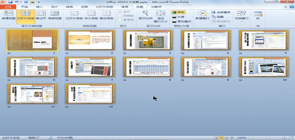Select slide 8 thumbnail with table
Screen dimensions: 295x140
[148, 67]
